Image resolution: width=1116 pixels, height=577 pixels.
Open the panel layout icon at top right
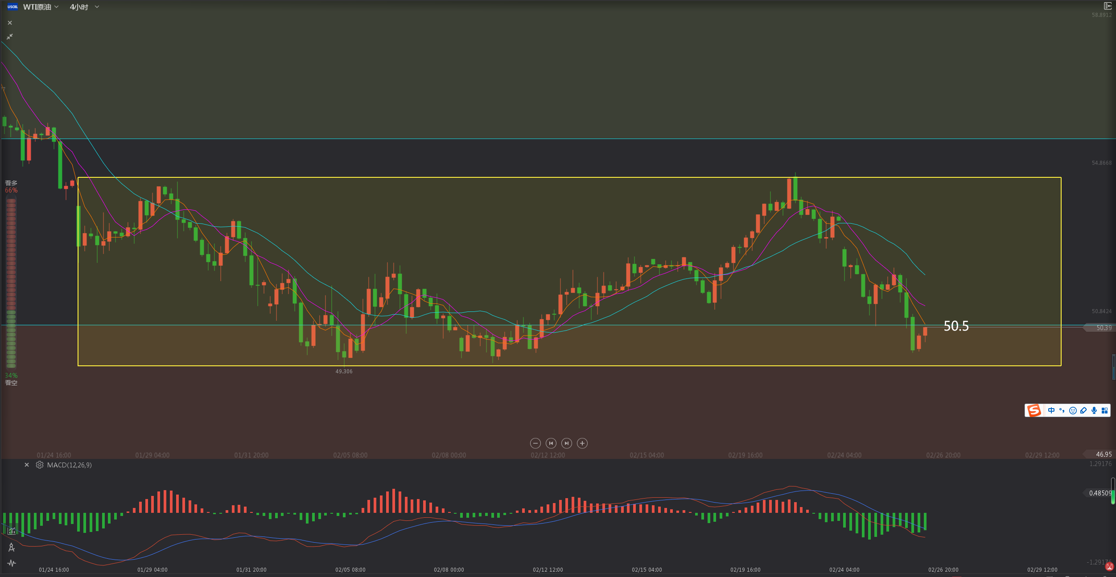[1108, 6]
